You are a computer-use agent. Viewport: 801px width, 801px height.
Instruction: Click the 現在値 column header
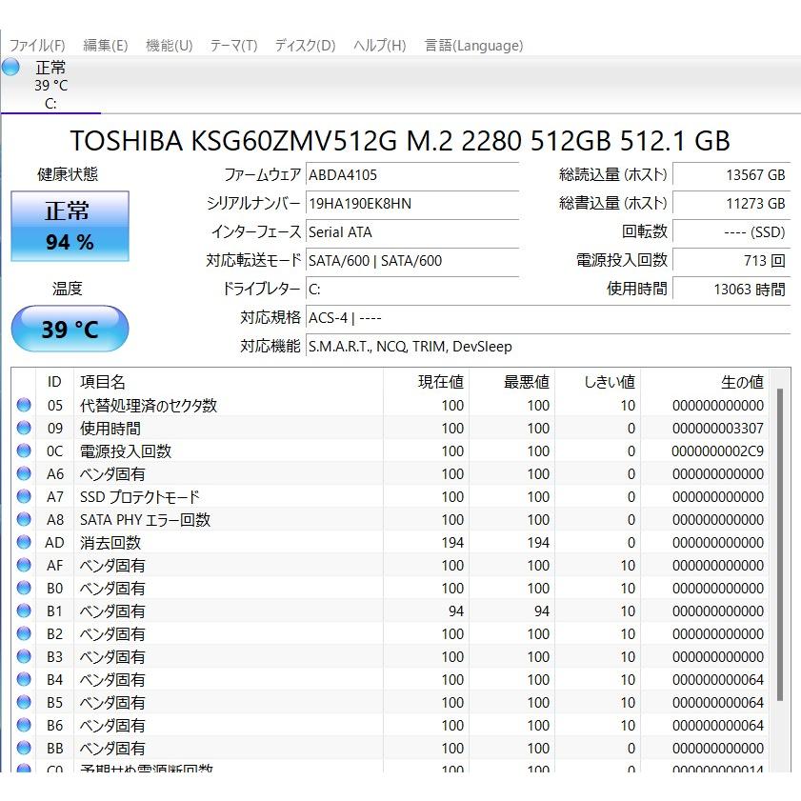tap(426, 382)
